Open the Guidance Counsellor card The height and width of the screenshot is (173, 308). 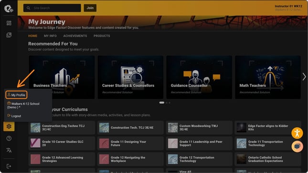coord(199,77)
